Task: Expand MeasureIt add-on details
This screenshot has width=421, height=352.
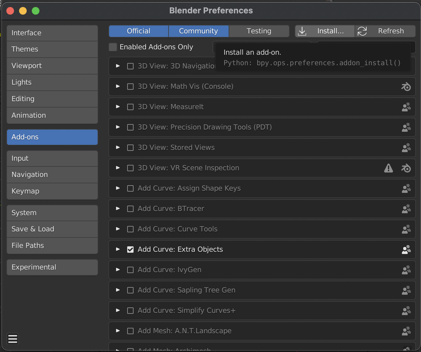Action: (118, 107)
